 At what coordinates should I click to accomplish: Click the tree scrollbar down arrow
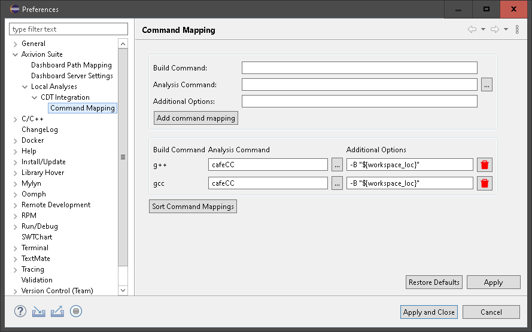click(123, 290)
